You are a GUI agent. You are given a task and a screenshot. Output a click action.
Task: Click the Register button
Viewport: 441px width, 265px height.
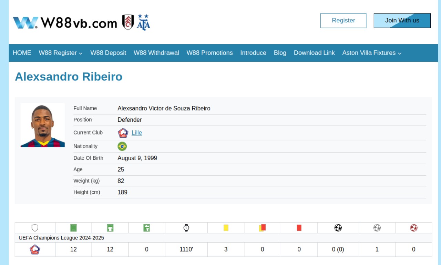[343, 21]
